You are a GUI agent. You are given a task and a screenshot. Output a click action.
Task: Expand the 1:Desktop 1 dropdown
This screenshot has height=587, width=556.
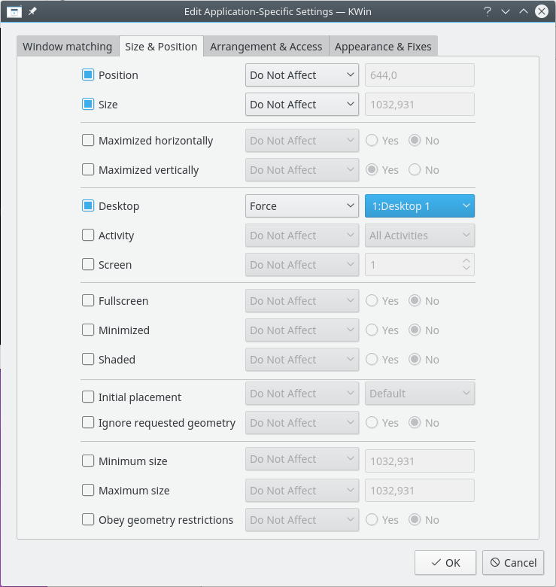click(419, 206)
